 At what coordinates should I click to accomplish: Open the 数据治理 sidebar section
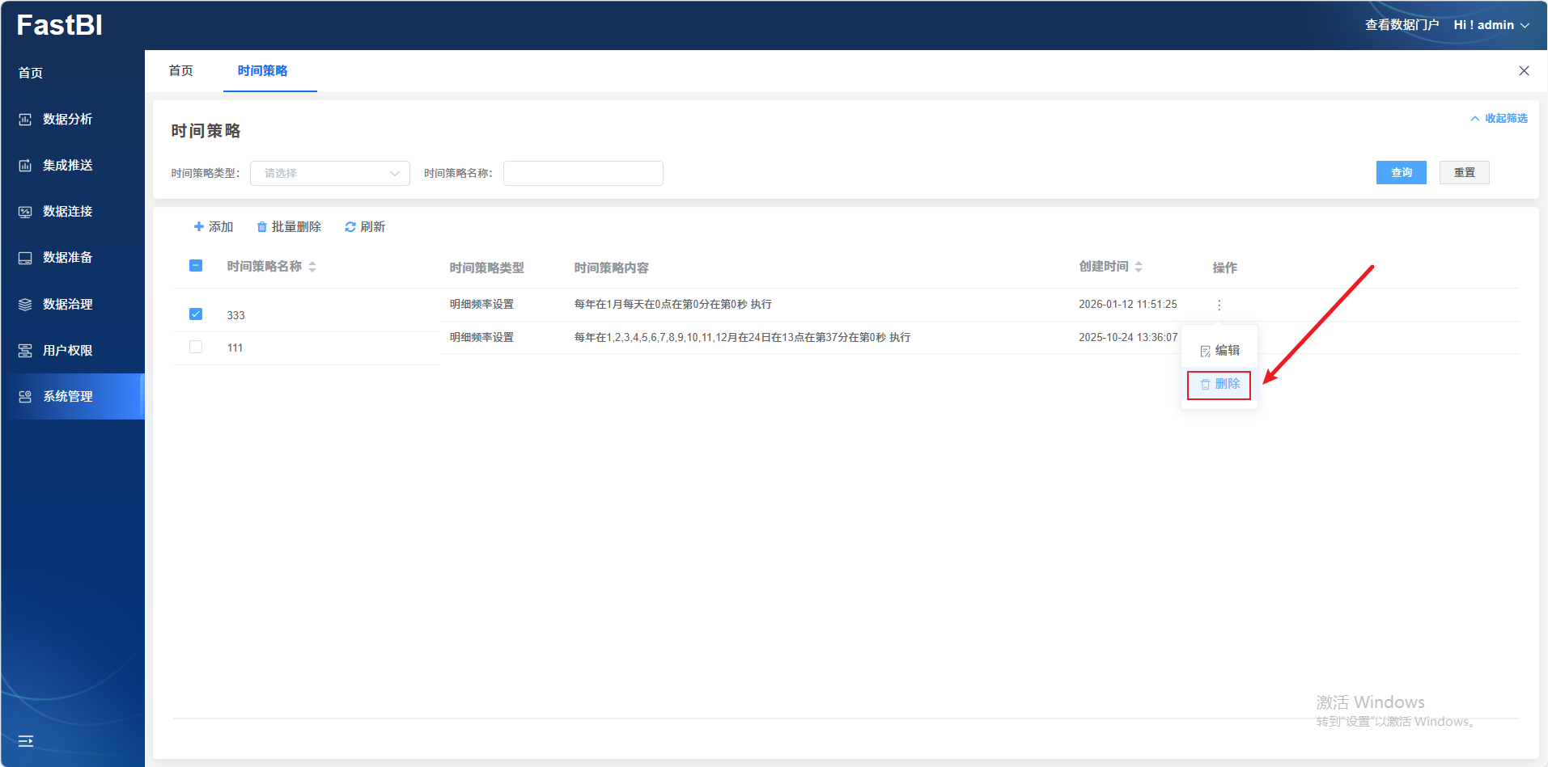[67, 305]
